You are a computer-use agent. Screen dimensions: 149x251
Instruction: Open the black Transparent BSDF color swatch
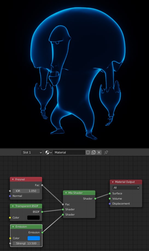click(x=33, y=217)
